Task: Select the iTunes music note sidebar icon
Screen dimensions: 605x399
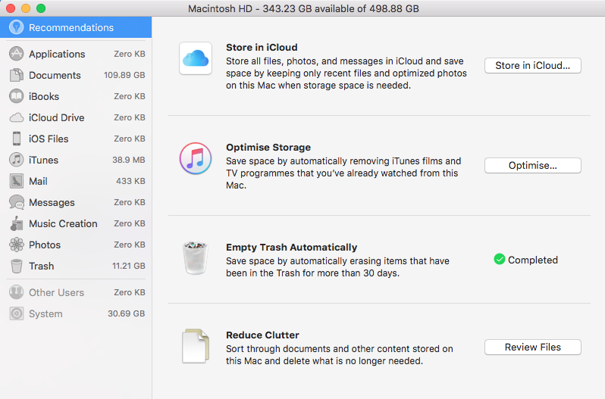Action: tap(16, 160)
